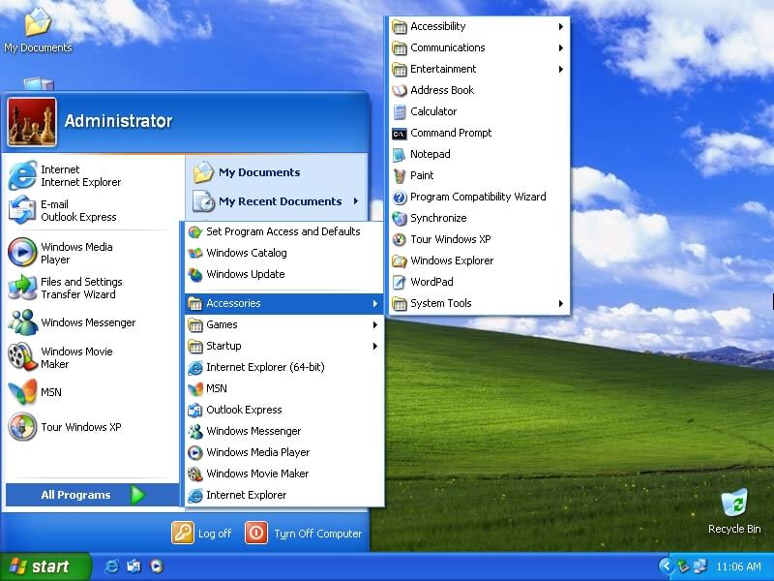Click the Start button
The height and width of the screenshot is (581, 774).
44,566
